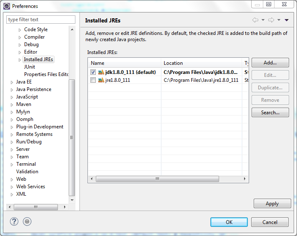
Task: Select Validation in the preferences tree
Action: coord(27,172)
